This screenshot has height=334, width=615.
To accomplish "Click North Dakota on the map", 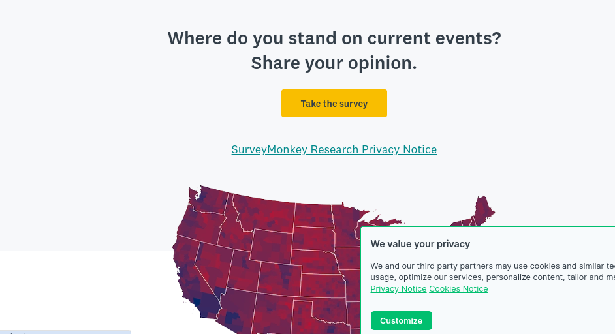I will coord(312,214).
